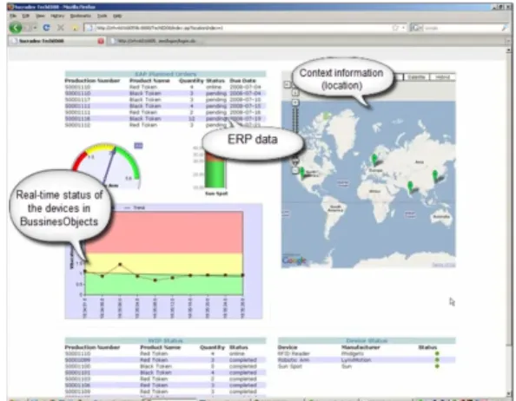This screenshot has width=516, height=401.
Task: Click the small blue legend box above gauge
Action: (x=138, y=146)
